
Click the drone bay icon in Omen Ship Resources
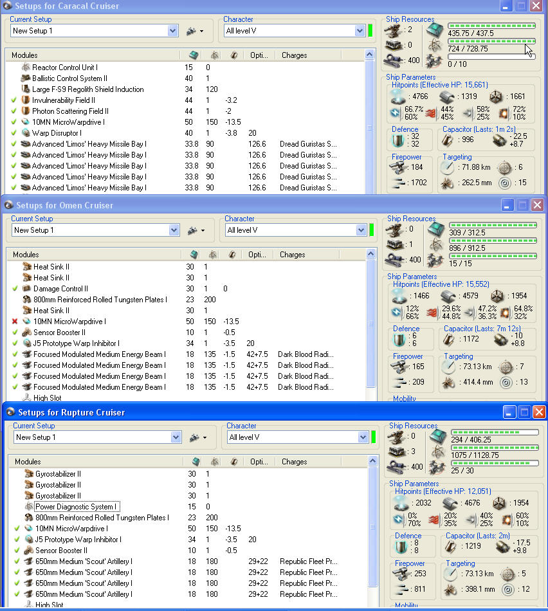point(435,260)
